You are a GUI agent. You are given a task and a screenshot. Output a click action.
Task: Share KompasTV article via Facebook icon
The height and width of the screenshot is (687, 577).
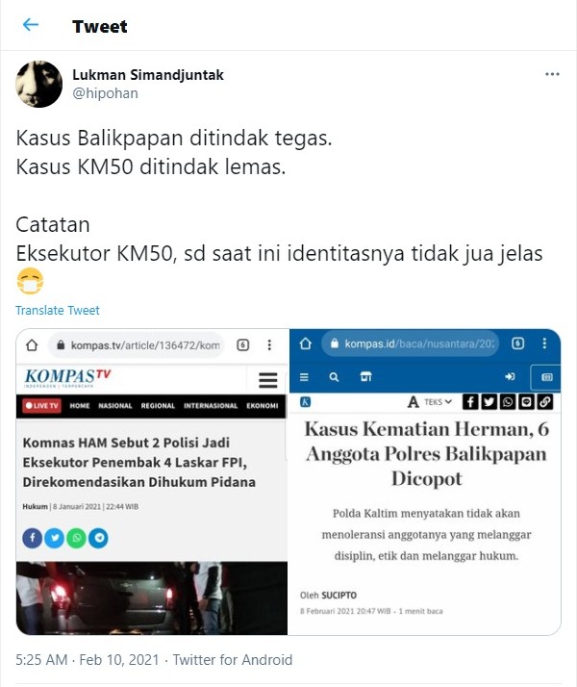tap(33, 538)
